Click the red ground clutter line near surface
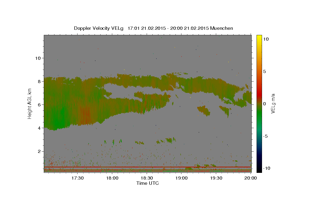 [148, 167]
